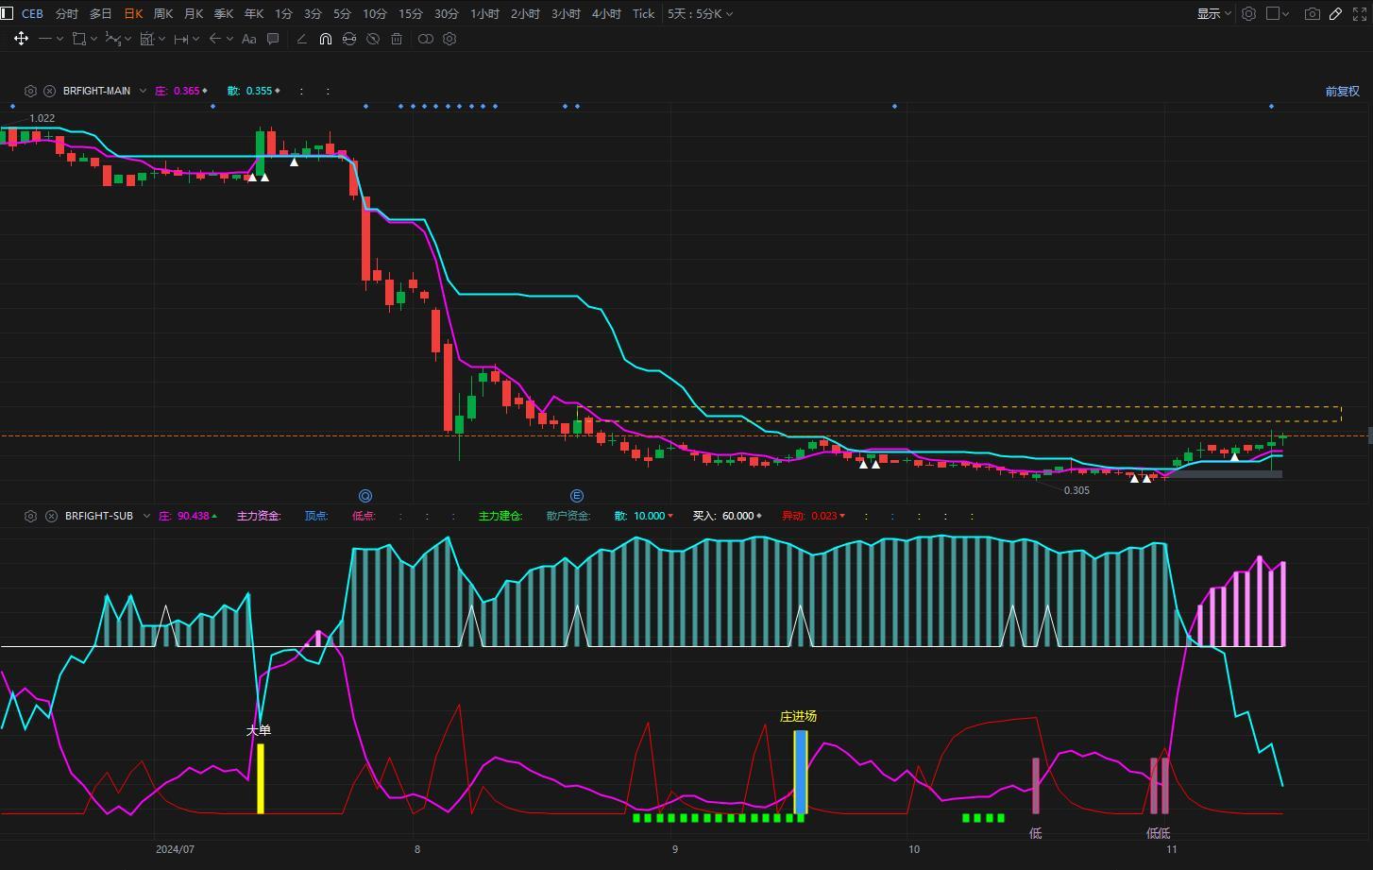
Task: Toggle the left sidebar panel icon
Action: (x=8, y=13)
